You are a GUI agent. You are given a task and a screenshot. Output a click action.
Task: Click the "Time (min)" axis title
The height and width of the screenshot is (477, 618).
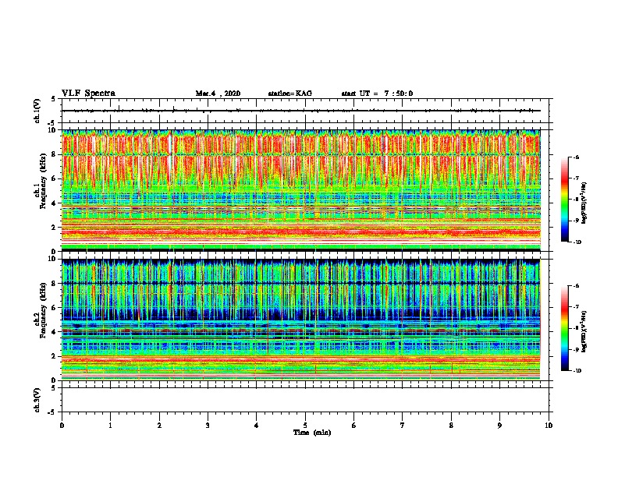coord(312,433)
